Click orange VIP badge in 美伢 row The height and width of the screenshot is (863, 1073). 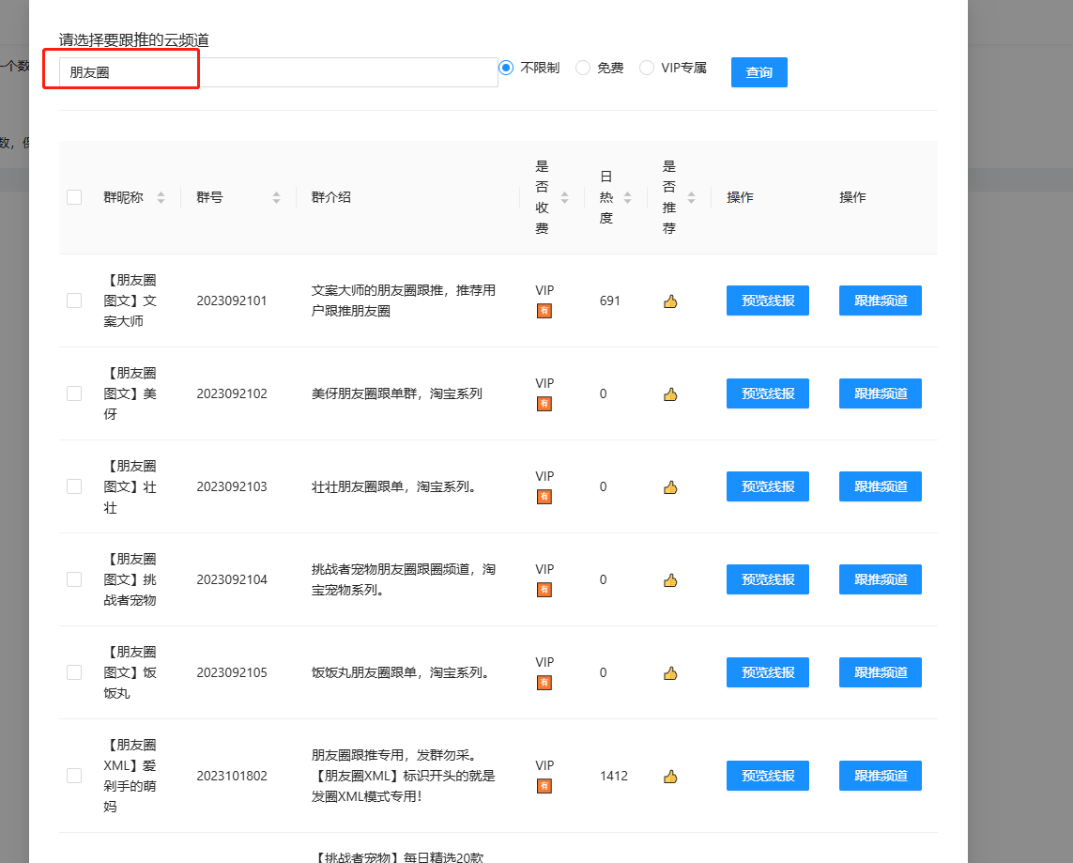point(544,404)
